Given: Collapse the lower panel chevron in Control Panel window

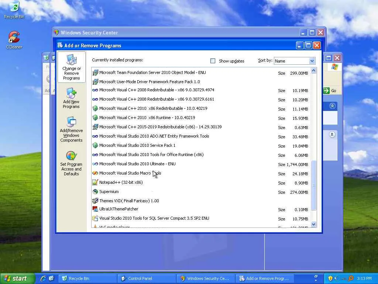Looking at the screenshot, I should pos(332,135).
